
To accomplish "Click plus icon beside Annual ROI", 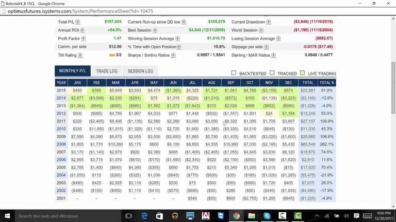I will (x=82, y=30).
